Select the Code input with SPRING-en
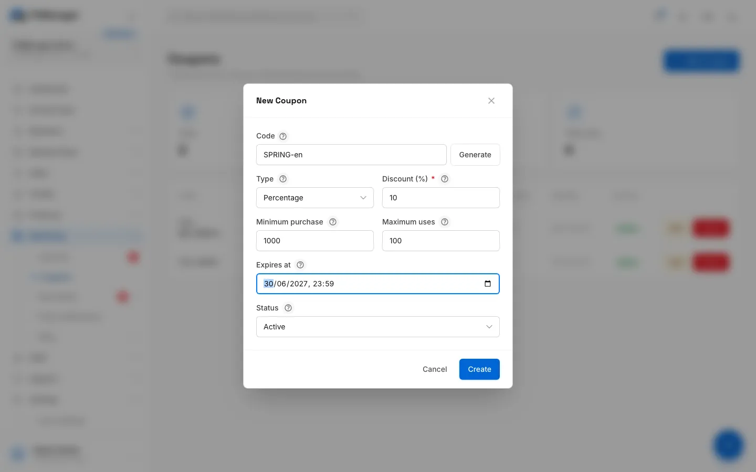 [x=351, y=155]
